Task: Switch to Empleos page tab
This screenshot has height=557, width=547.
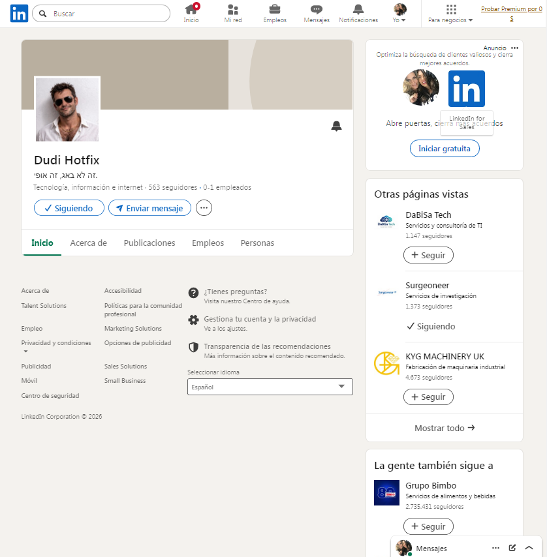Action: point(208,243)
